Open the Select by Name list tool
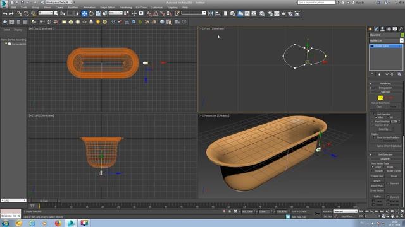Viewport: 405px width, 227px height. point(63,13)
